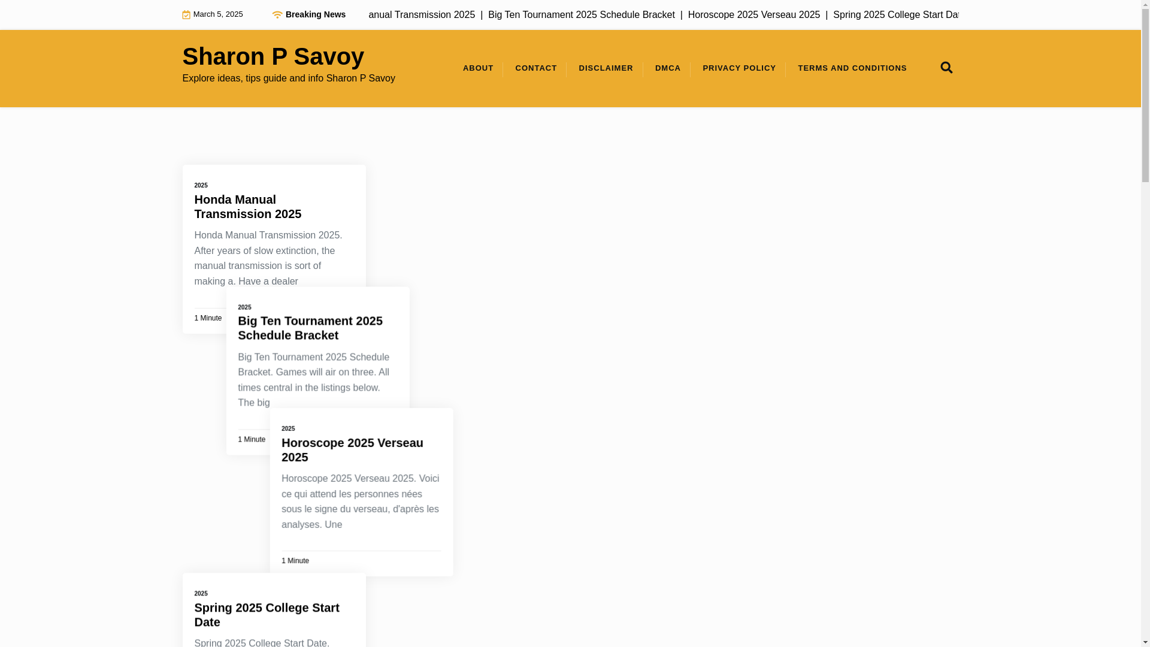Click the Big Ten Tournament excerpt paragraph
The height and width of the screenshot is (647, 1150).
(x=314, y=380)
